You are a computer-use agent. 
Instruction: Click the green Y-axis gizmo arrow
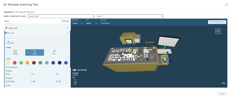tap(165, 47)
